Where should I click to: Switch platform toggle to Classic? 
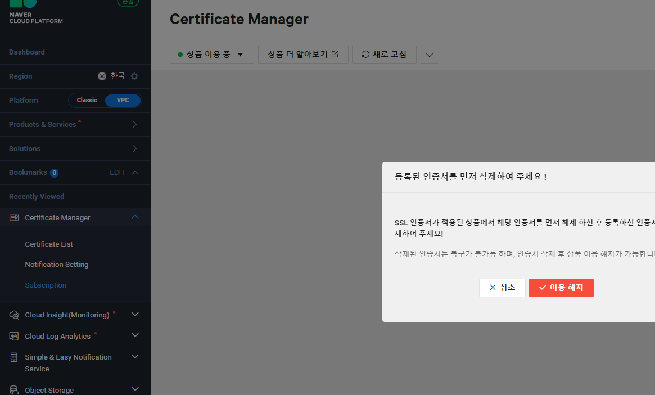click(87, 100)
